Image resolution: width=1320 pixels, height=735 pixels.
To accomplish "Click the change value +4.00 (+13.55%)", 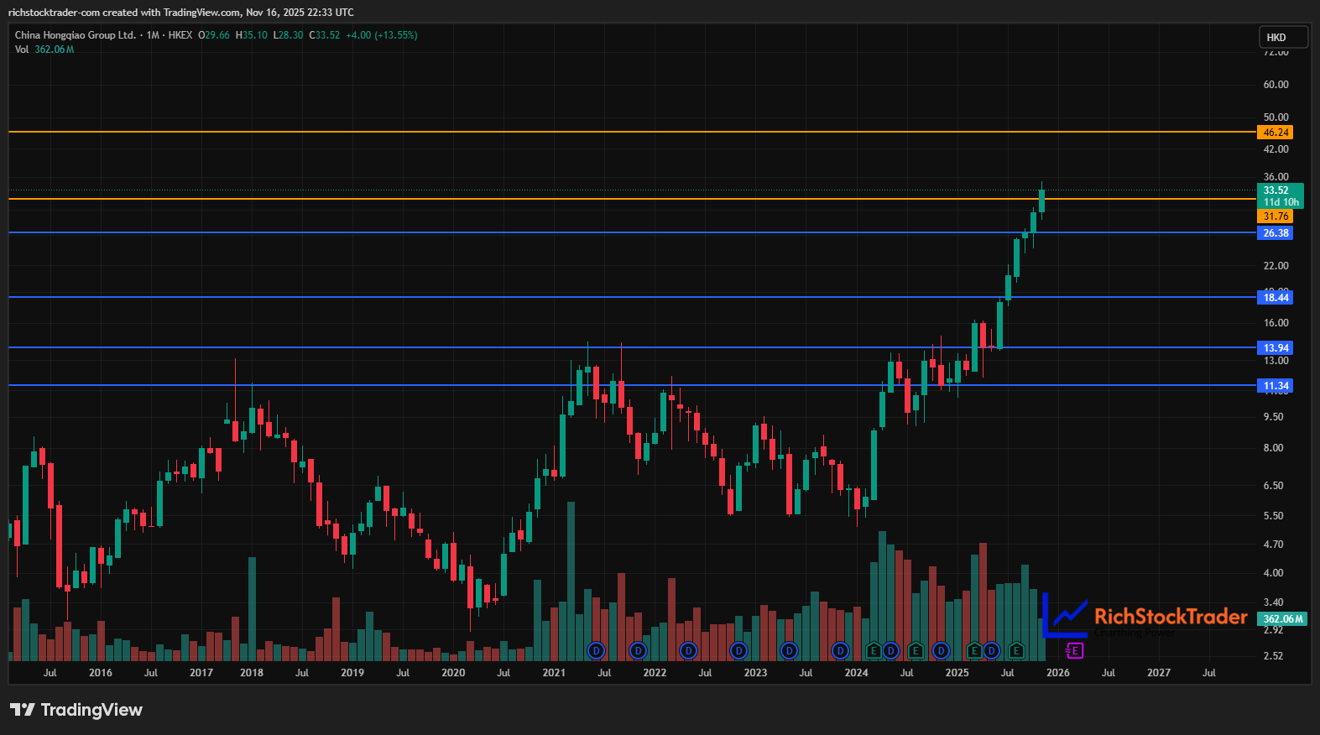I will click(x=382, y=35).
